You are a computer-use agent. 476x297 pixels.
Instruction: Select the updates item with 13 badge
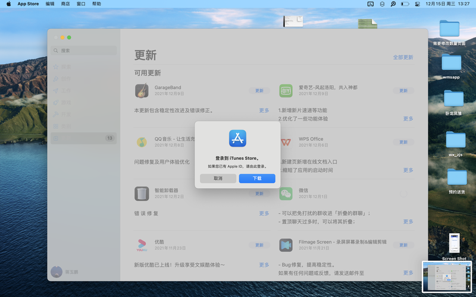tap(83, 138)
